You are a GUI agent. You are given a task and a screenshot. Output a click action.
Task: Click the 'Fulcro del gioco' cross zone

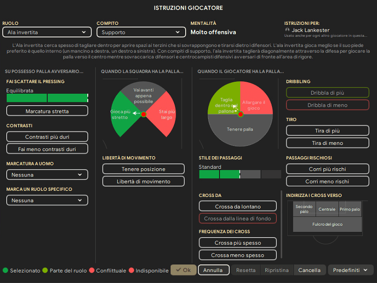(x=327, y=224)
